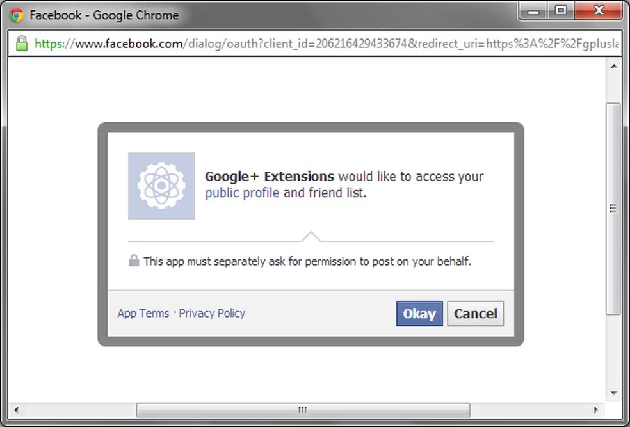The width and height of the screenshot is (630, 427).
Task: Maximize the Facebook Chrome window
Action: click(561, 11)
